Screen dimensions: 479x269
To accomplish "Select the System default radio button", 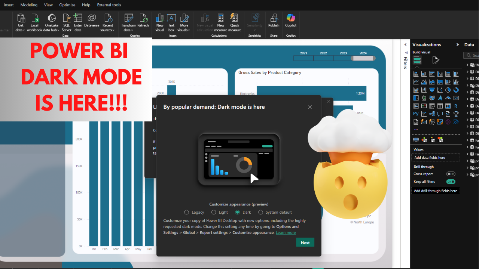I will 261,212.
